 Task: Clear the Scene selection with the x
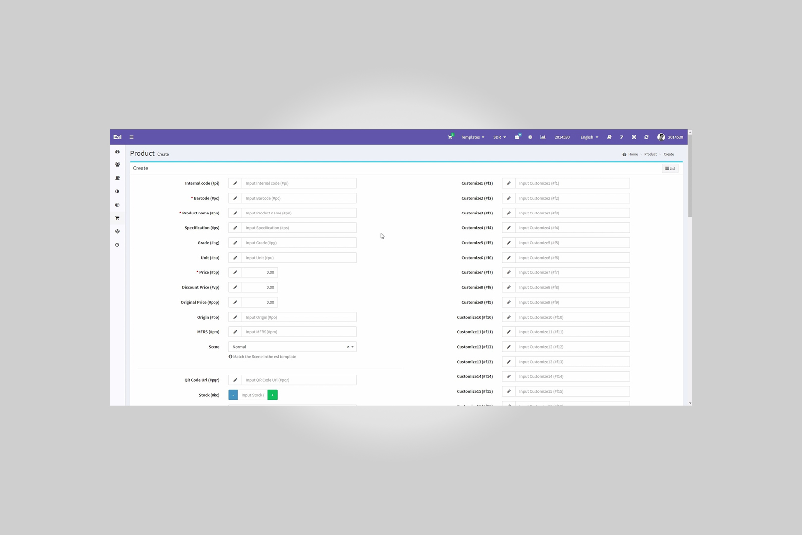click(348, 347)
